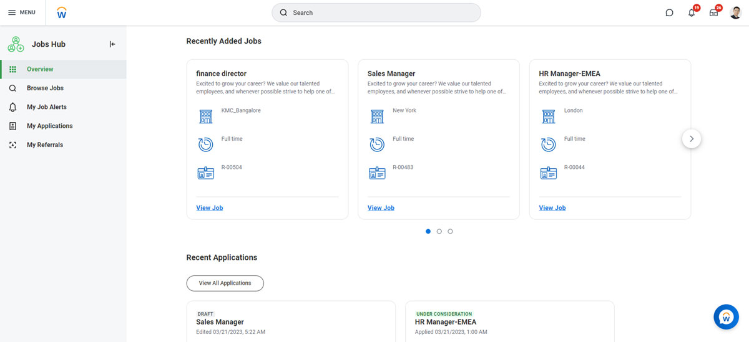
Task: Open the chat bubble icon
Action: [x=669, y=12]
